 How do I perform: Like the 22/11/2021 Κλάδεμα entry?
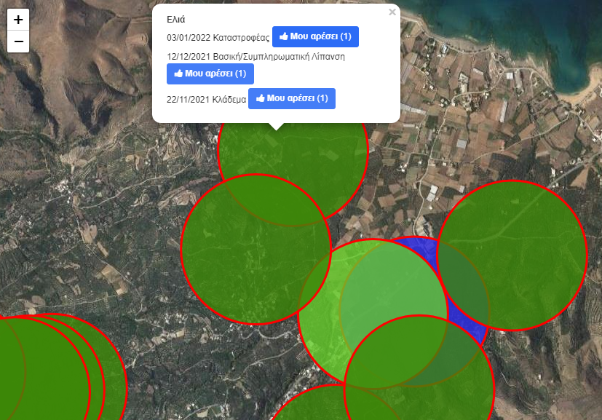tap(291, 98)
